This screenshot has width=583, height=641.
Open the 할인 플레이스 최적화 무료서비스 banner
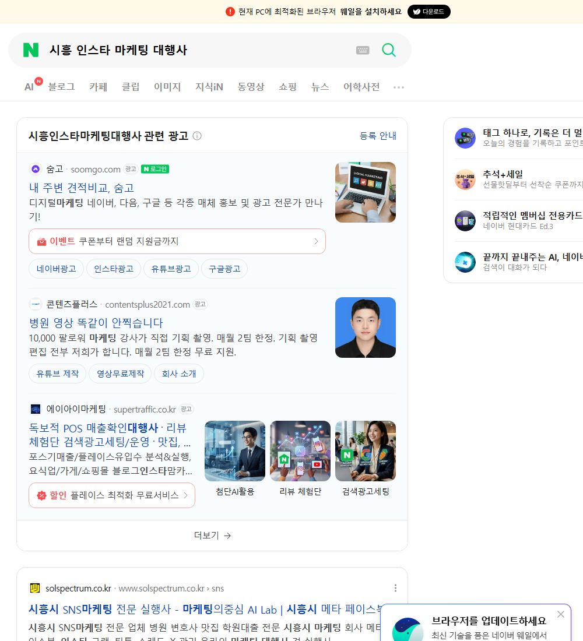(x=112, y=495)
